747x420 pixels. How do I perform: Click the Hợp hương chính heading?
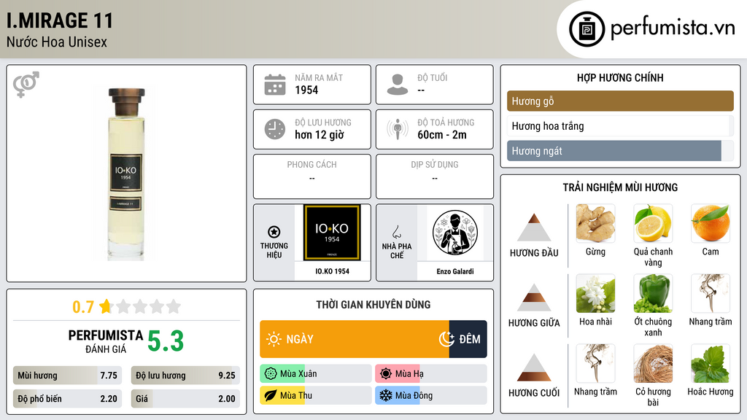pyautogui.click(x=620, y=77)
